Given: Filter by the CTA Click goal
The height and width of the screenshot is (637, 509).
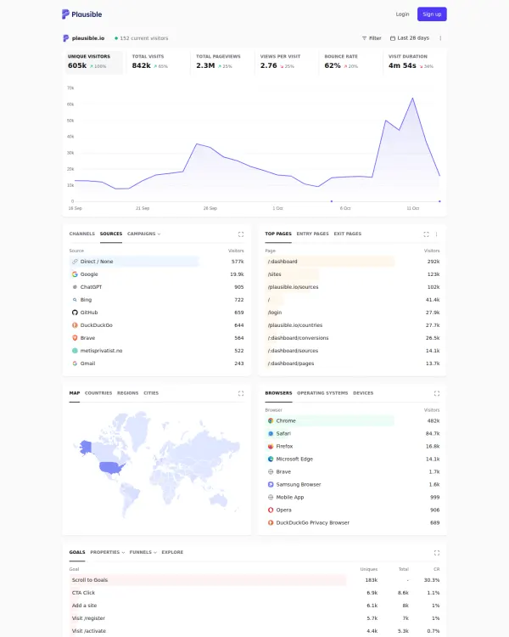Looking at the screenshot, I should (255, 593).
